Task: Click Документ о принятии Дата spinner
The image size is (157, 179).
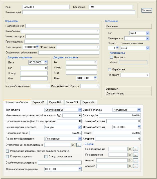Action: click(x=46, y=62)
